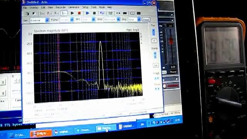Select the Fr2 dual-channel mode icon
The height and width of the screenshot is (139, 247).
click(50, 14)
